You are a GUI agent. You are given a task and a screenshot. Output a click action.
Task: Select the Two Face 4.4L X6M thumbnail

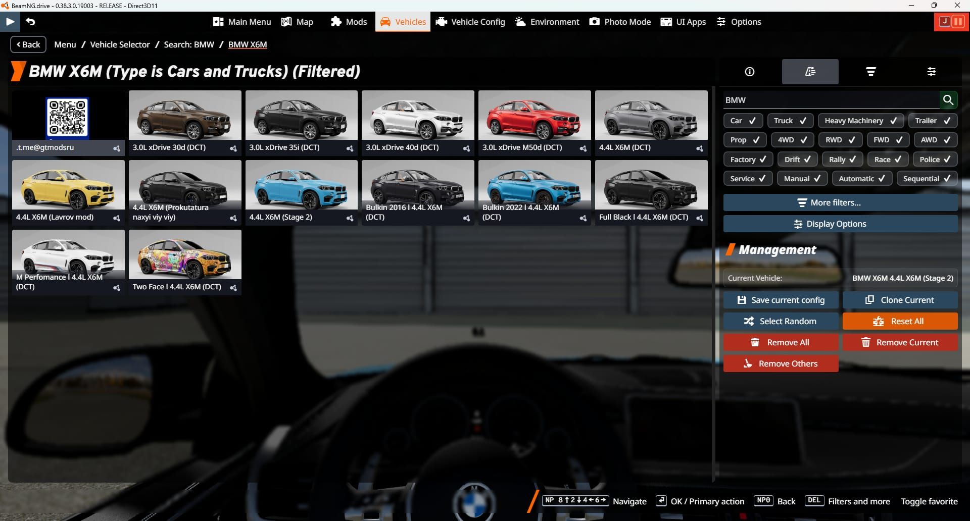185,255
